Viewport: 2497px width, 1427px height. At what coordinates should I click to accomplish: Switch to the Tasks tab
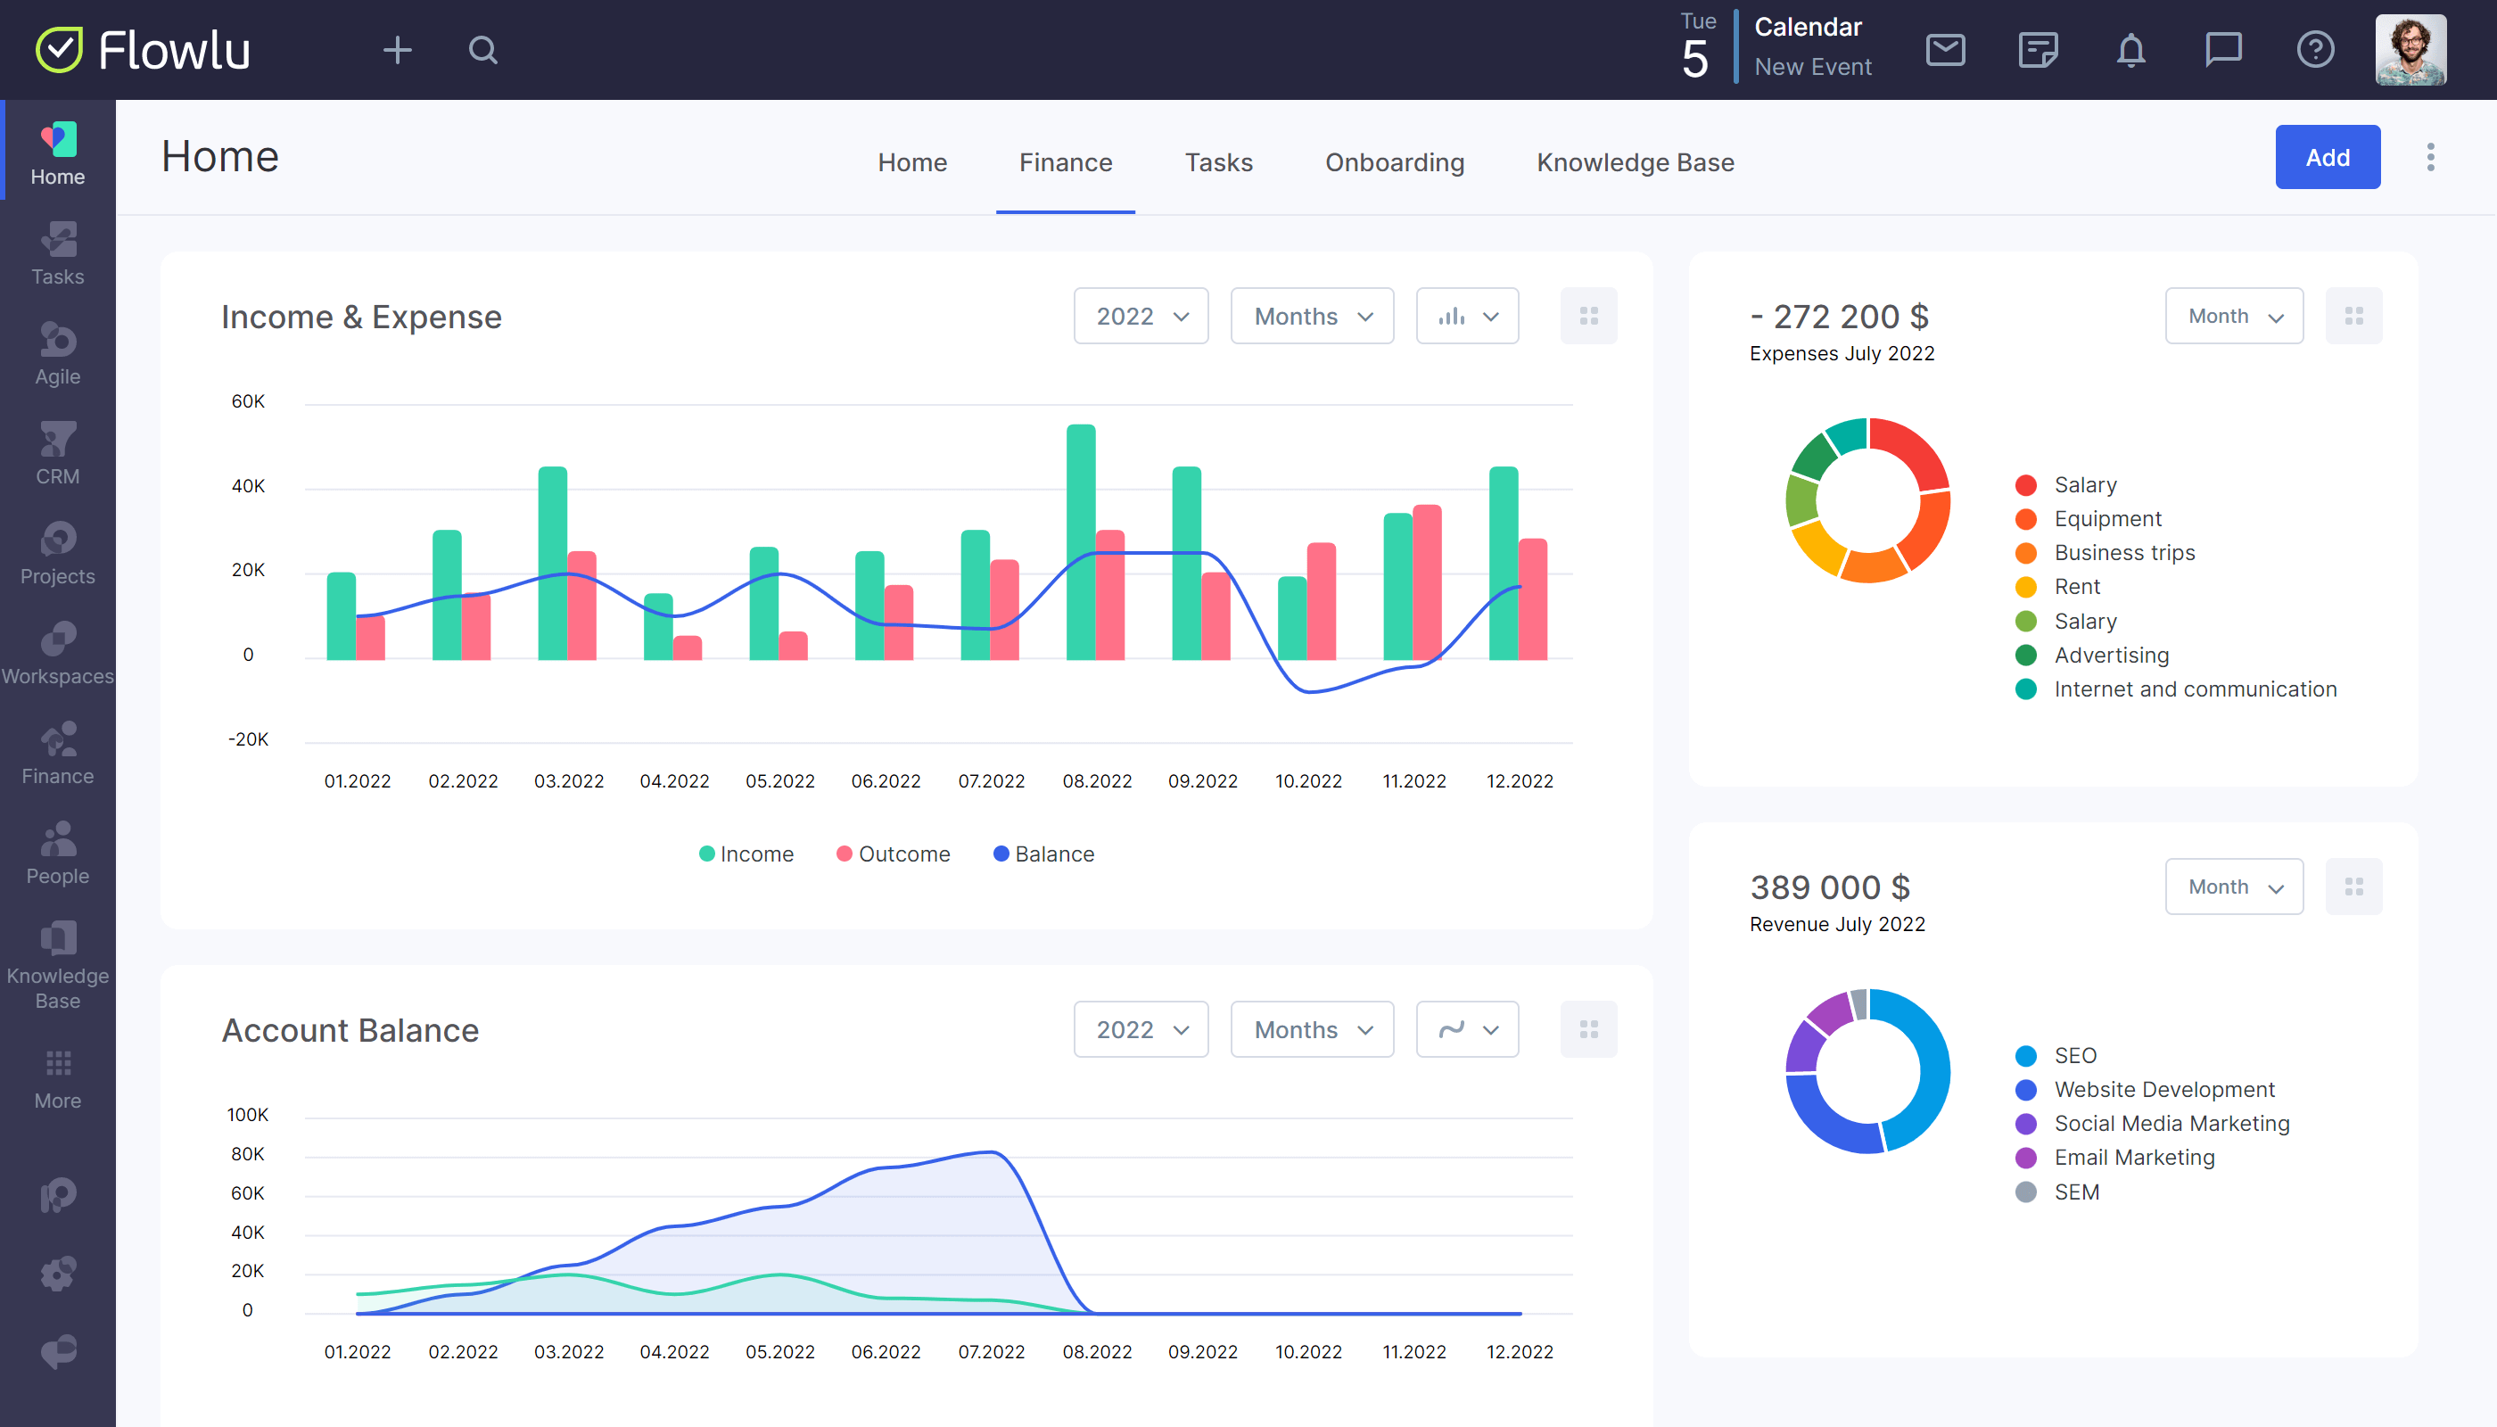pyautogui.click(x=1217, y=161)
